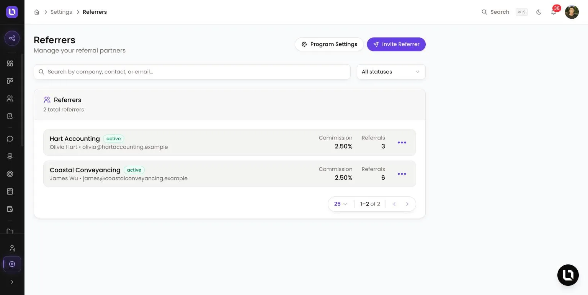Open the share/referral network sidebar icon
This screenshot has width=588, height=295.
12,38
